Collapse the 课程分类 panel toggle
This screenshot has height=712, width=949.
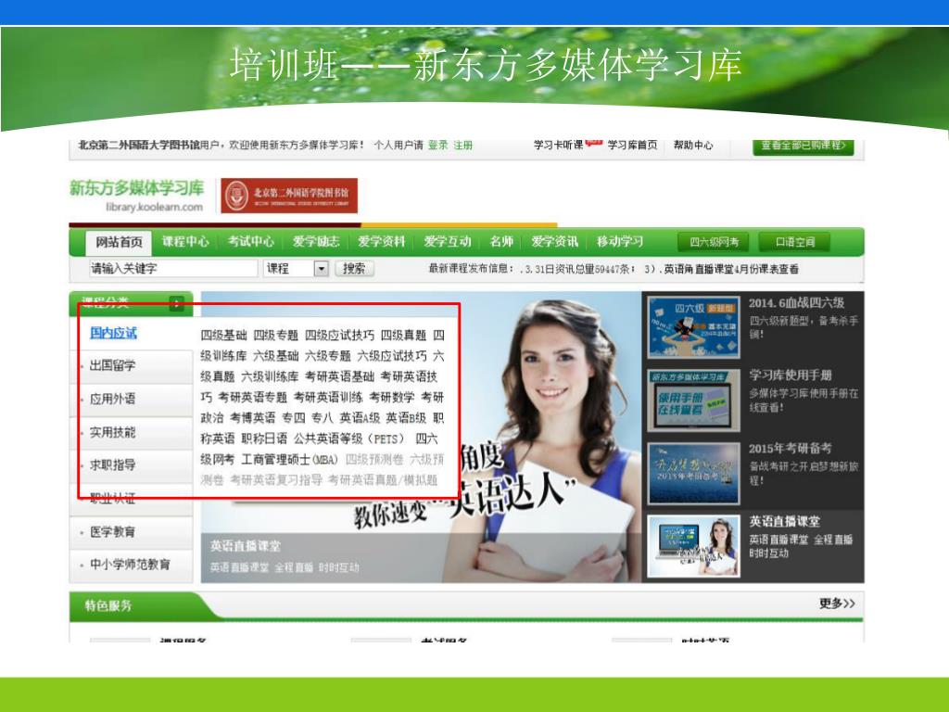(176, 303)
